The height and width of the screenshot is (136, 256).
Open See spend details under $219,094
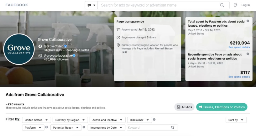[239, 47]
